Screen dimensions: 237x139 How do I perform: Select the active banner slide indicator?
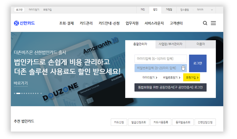pos(18,93)
